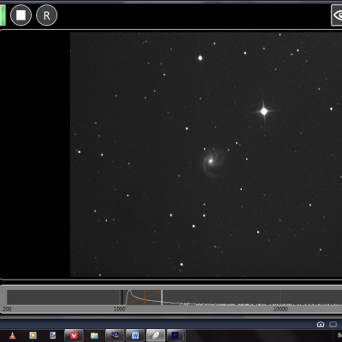Click the round R button
Image resolution: width=342 pixels, height=342 pixels.
pos(46,15)
